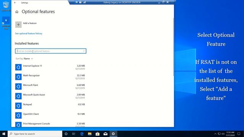The width and height of the screenshot is (244, 137).
Task: Open the Action Center notifications icon
Action: pos(239,134)
